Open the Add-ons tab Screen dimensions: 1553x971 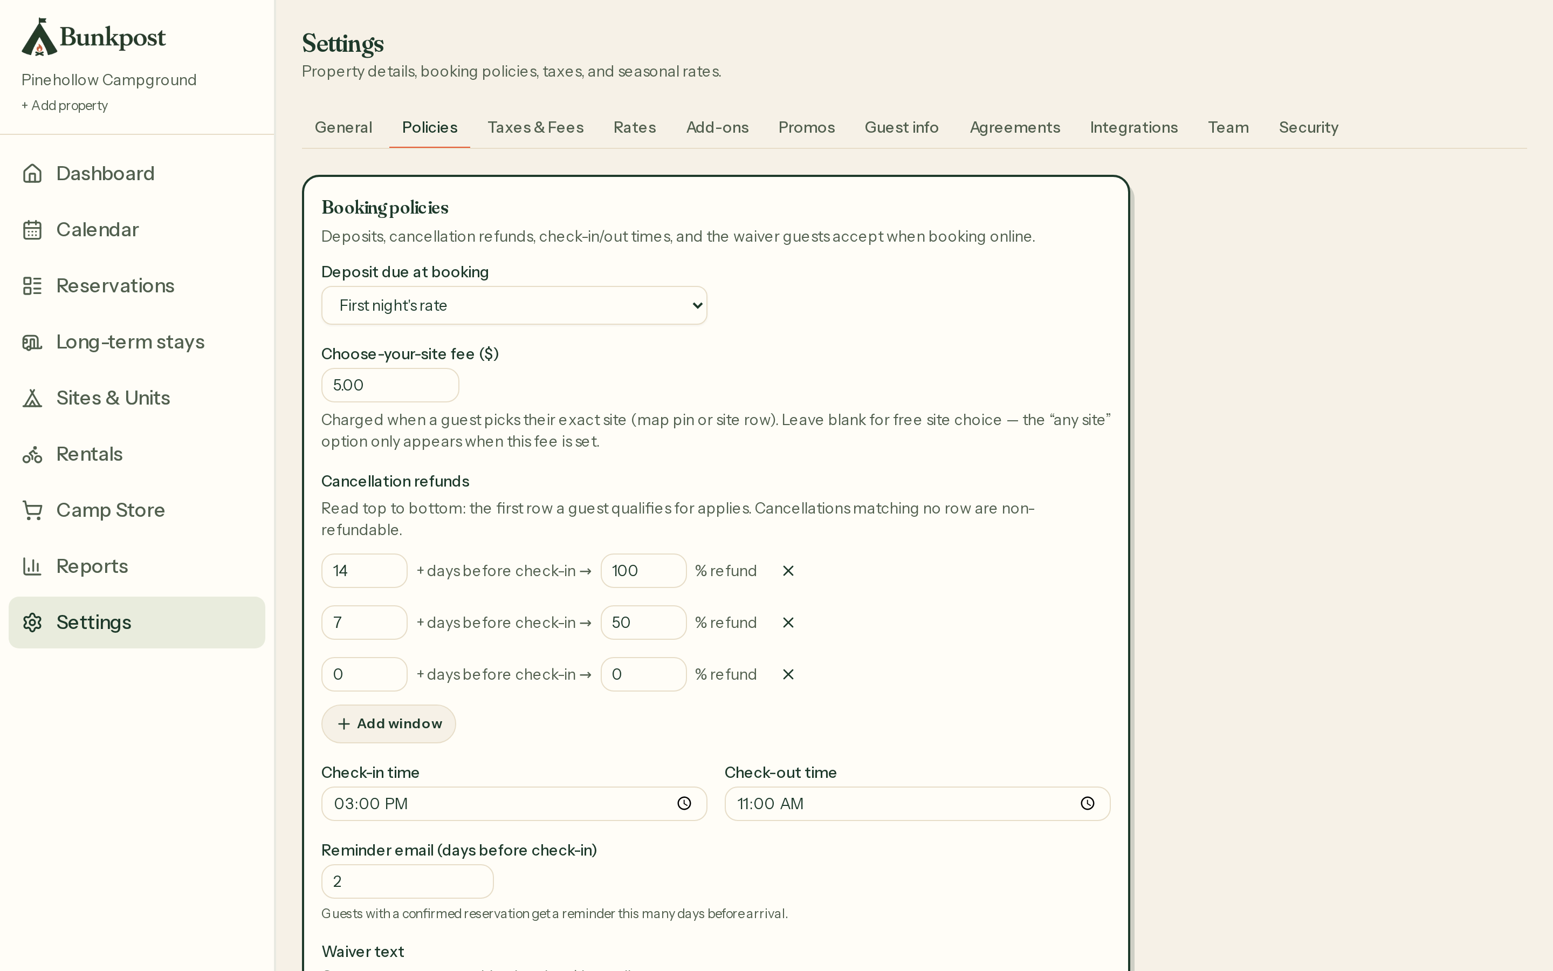click(717, 127)
